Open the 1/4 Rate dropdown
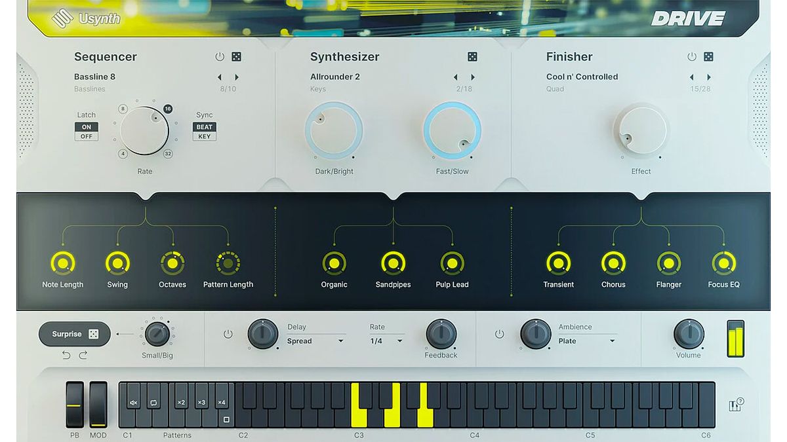 click(384, 341)
